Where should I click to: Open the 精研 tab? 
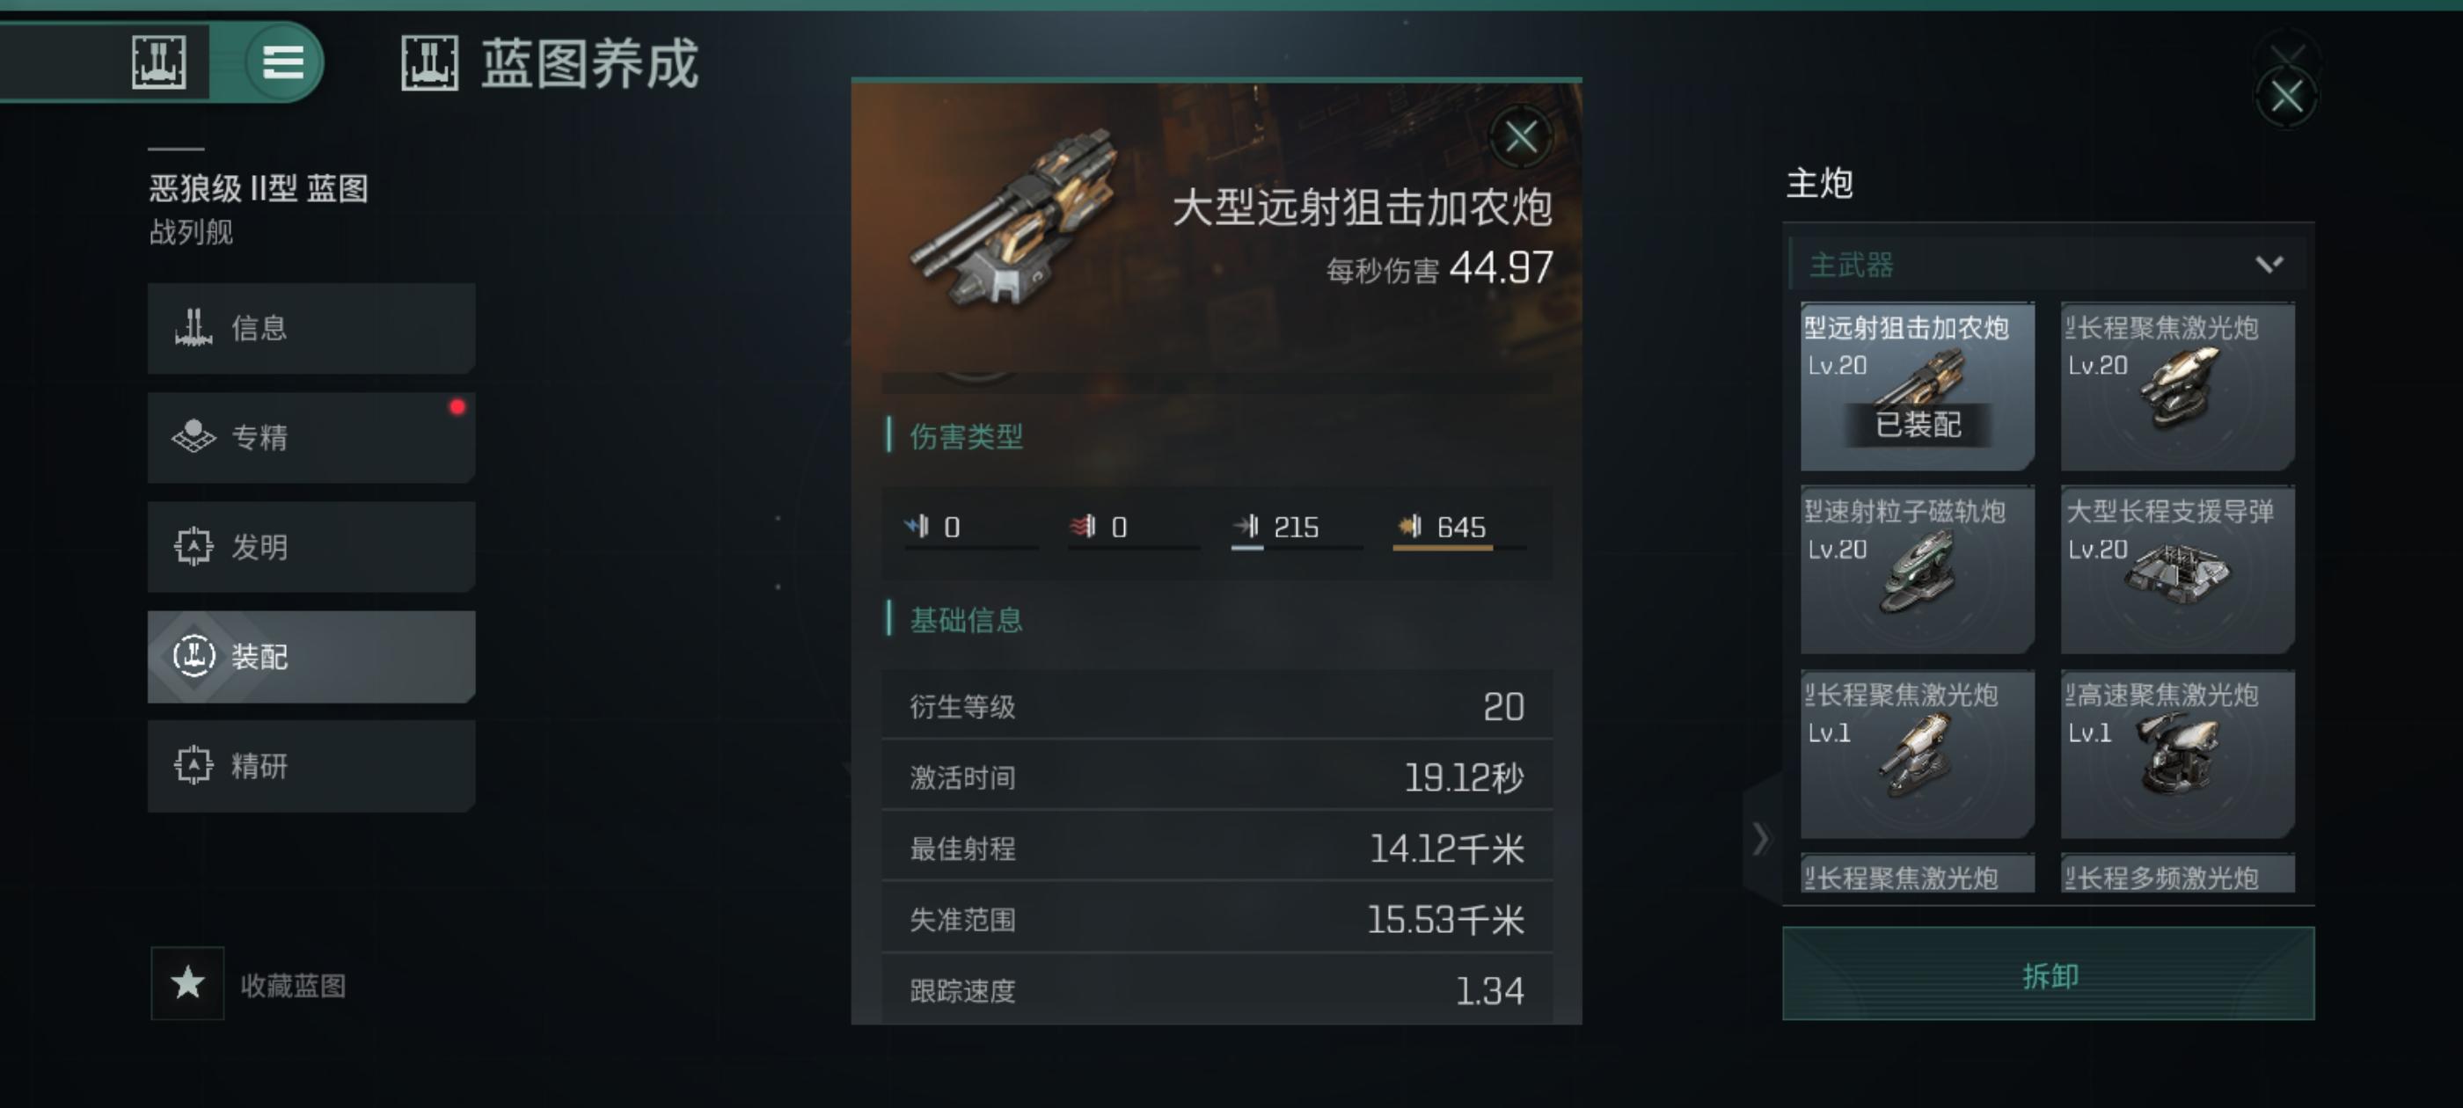tap(311, 766)
